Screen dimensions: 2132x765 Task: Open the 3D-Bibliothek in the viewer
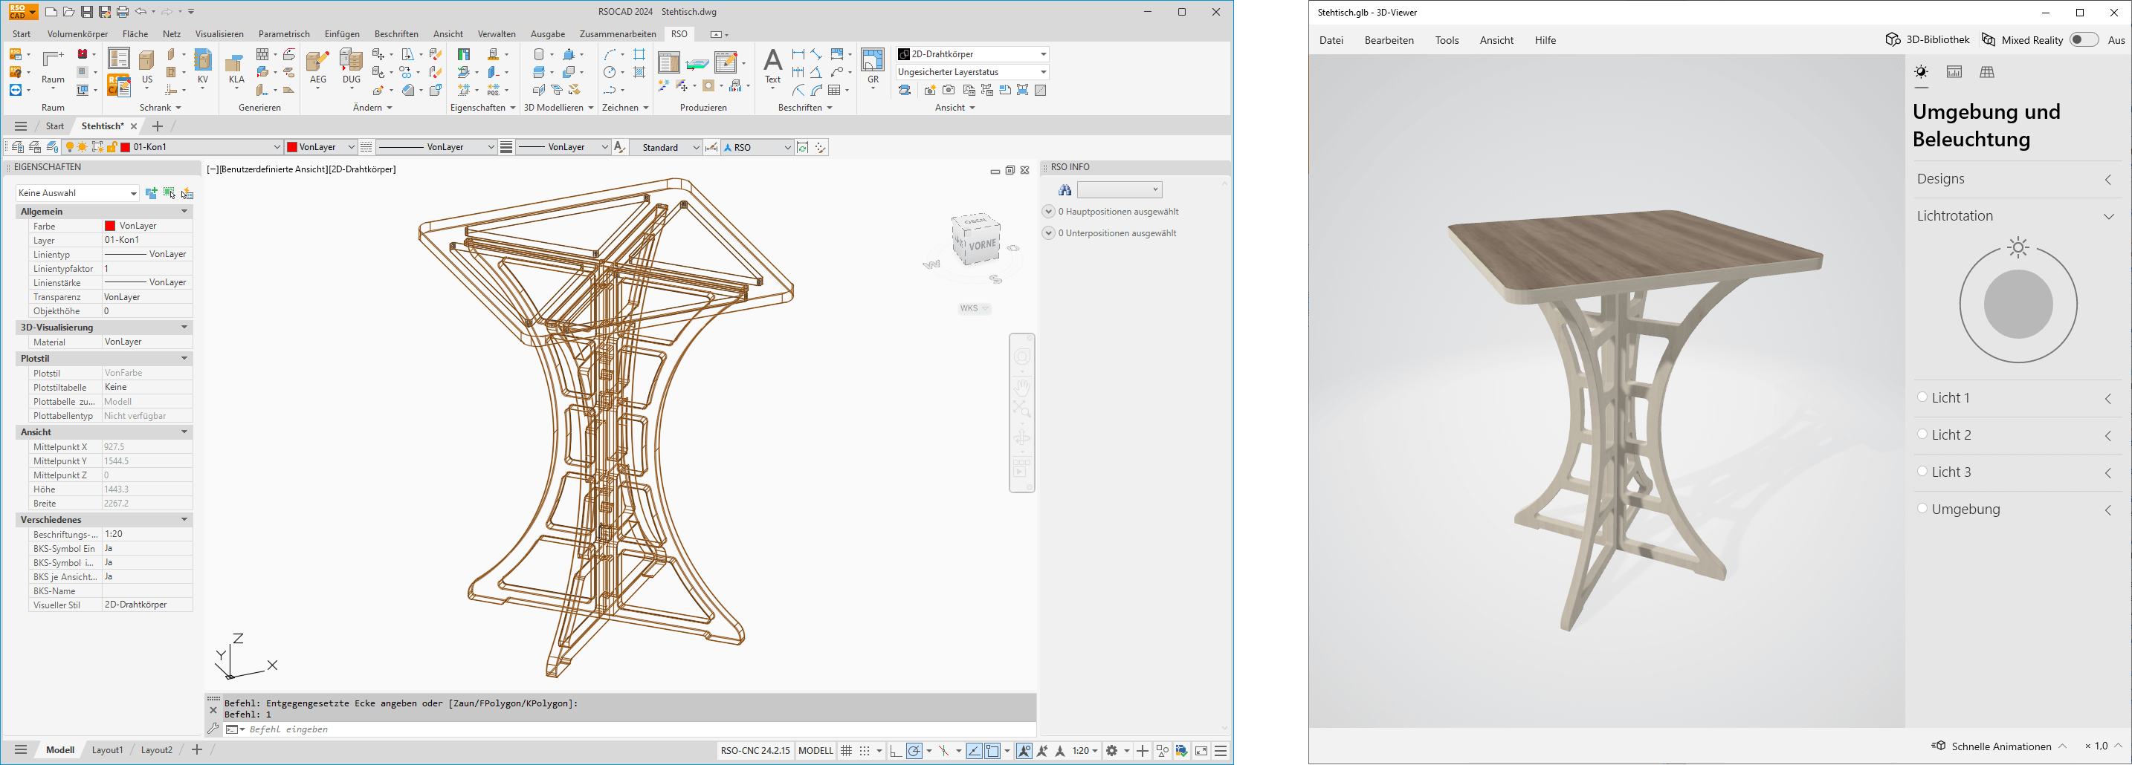[1927, 39]
